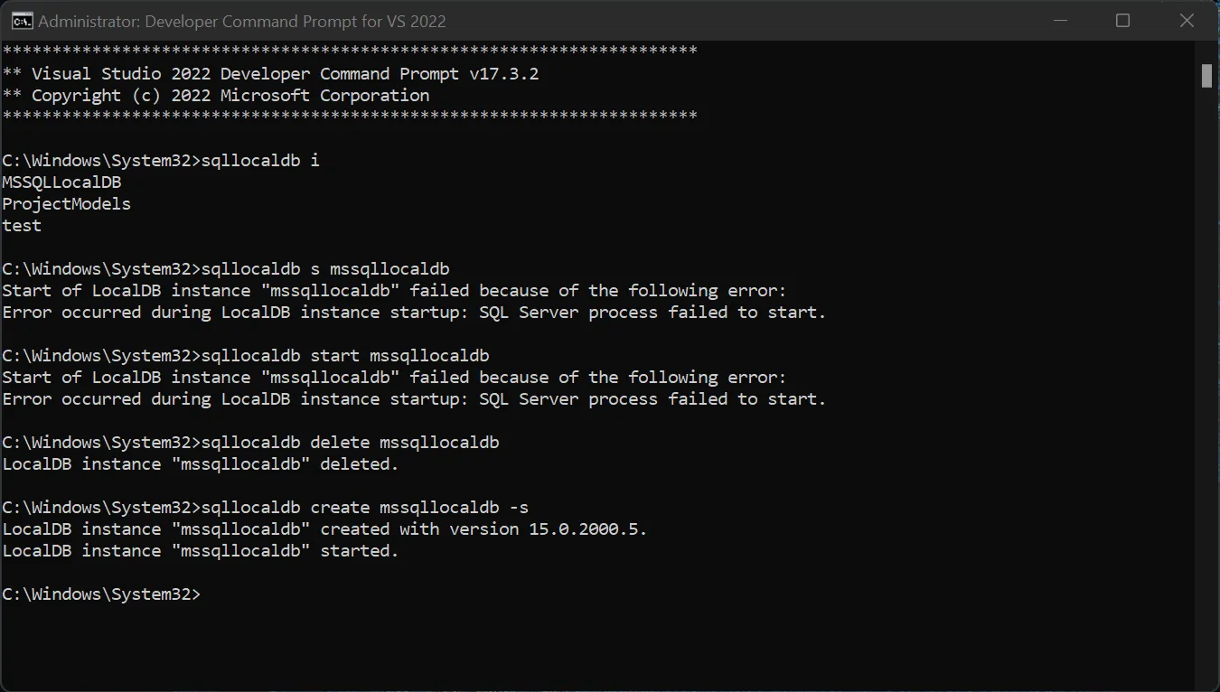Image resolution: width=1220 pixels, height=692 pixels.
Task: Click the instance 'started.' output line
Action: [x=200, y=551]
